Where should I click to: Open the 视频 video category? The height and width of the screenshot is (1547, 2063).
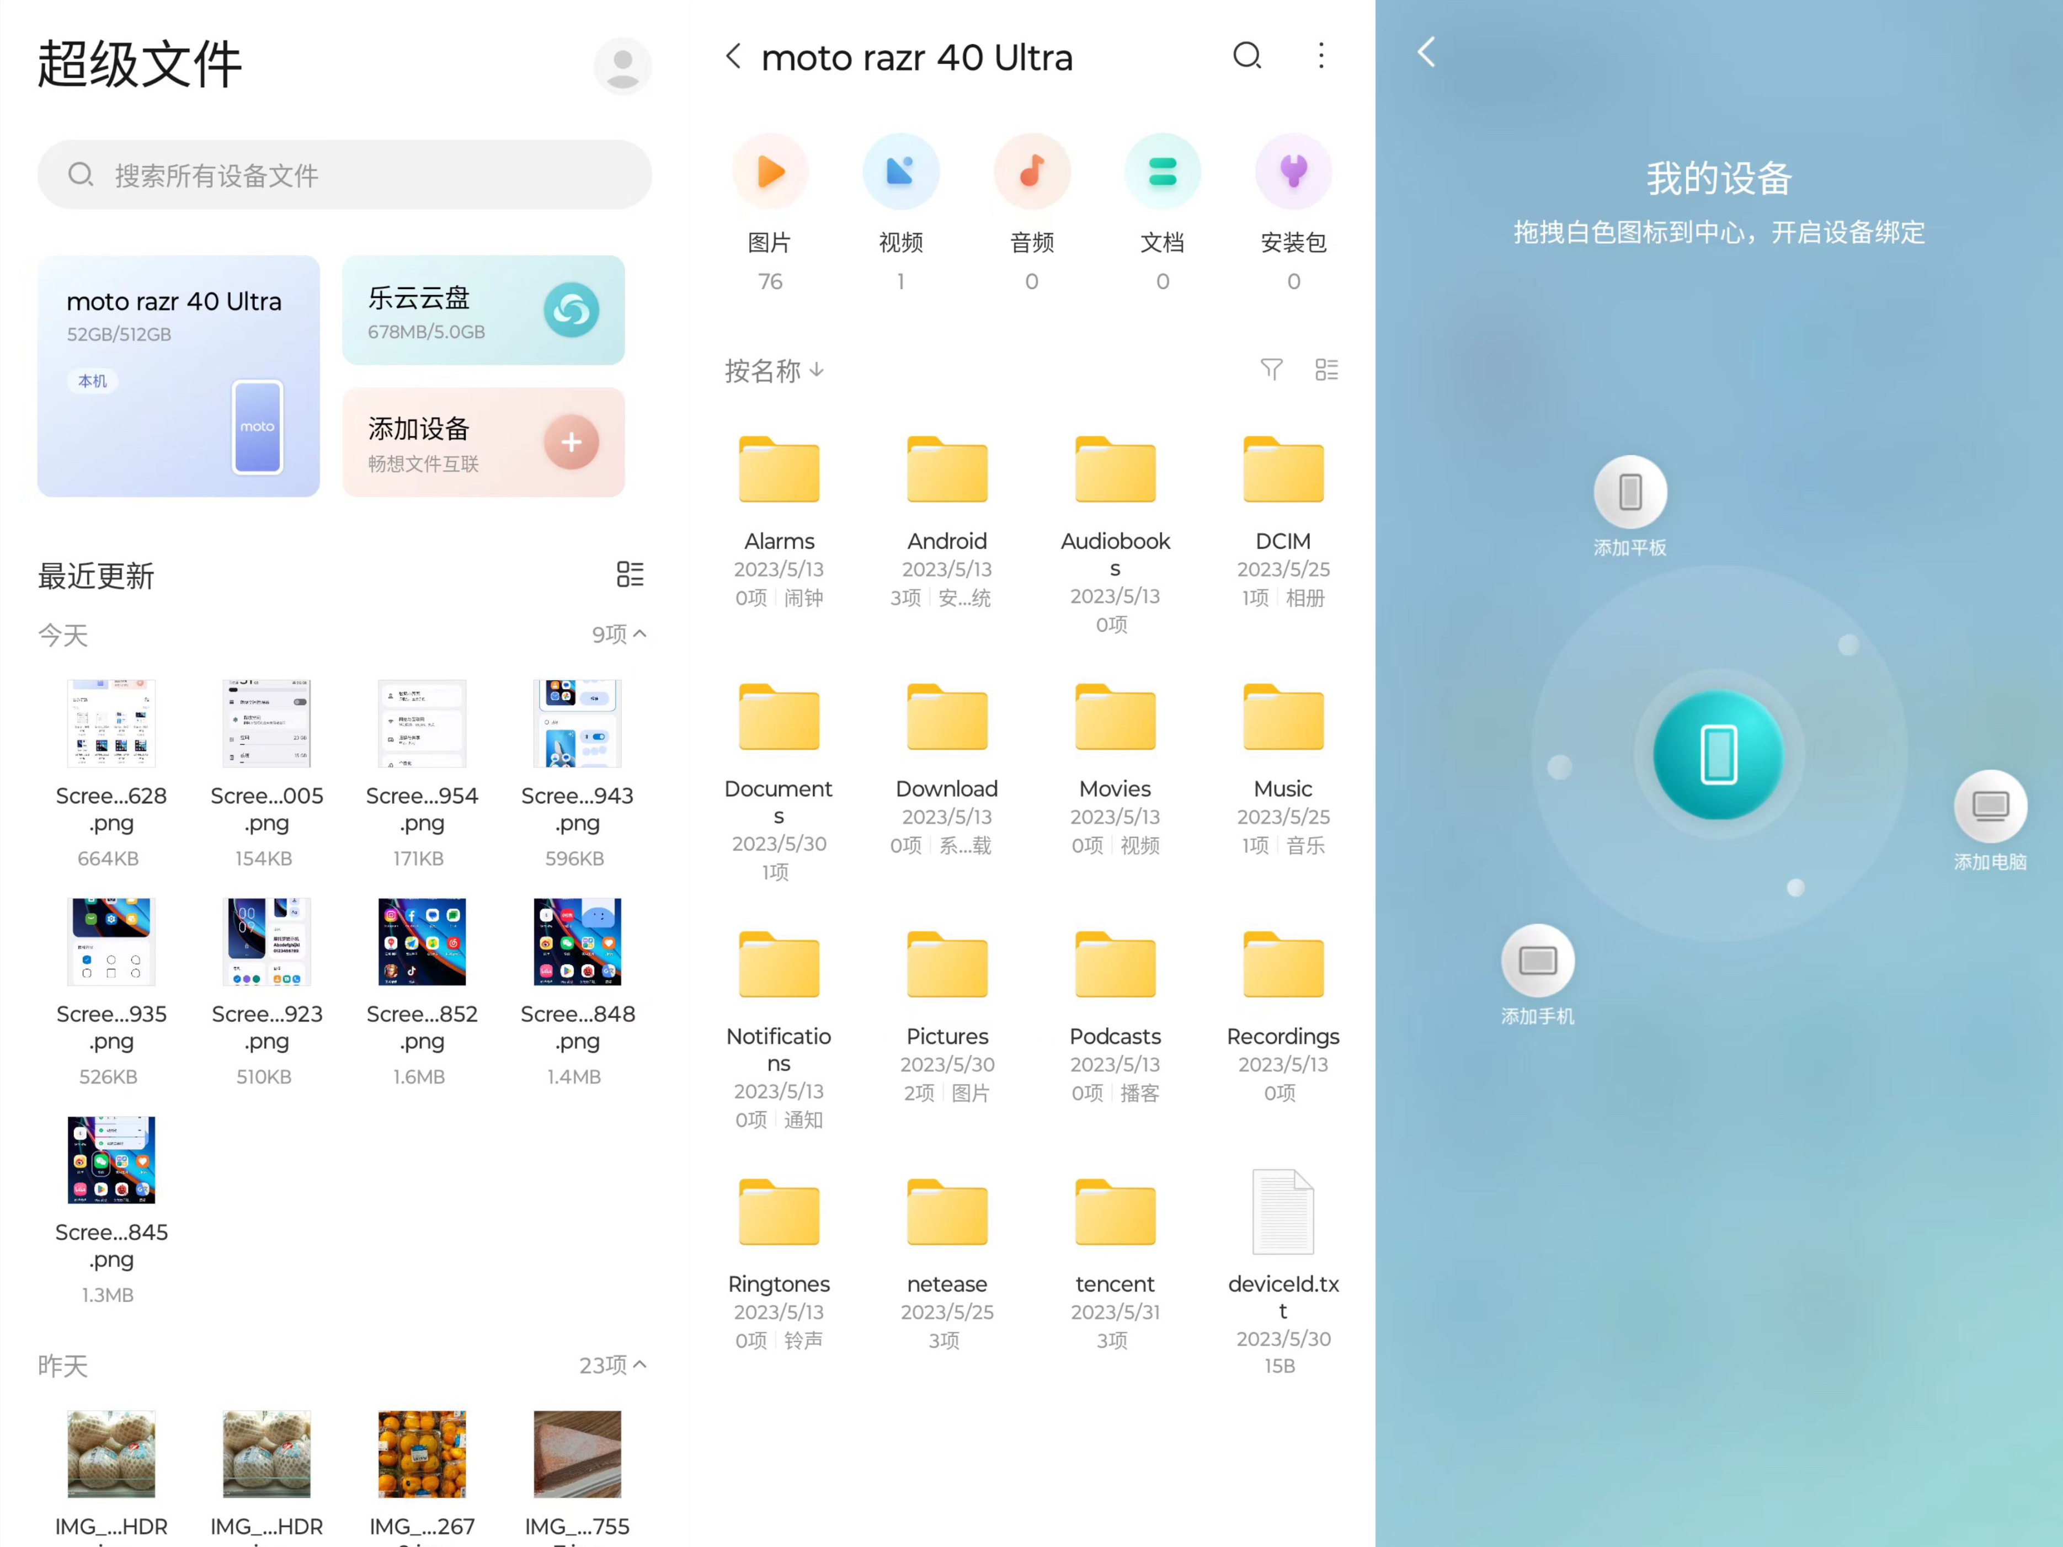[900, 173]
